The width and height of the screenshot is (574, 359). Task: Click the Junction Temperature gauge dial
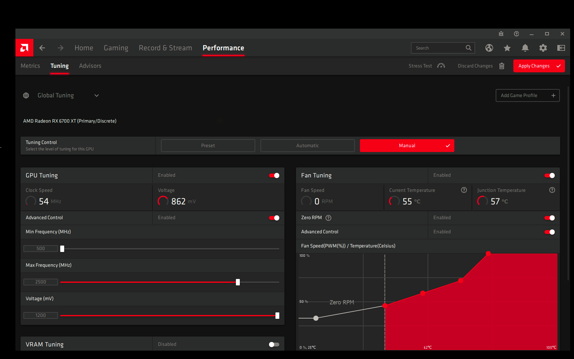click(x=483, y=201)
